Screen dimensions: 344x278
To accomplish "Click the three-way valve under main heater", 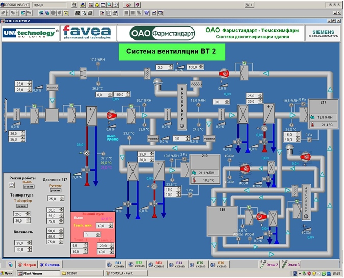I will [x=87, y=170].
